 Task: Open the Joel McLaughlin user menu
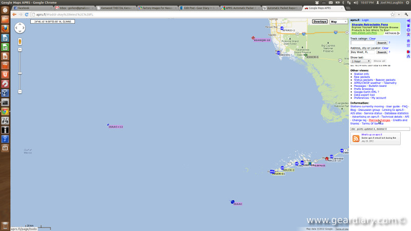(x=389, y=3)
